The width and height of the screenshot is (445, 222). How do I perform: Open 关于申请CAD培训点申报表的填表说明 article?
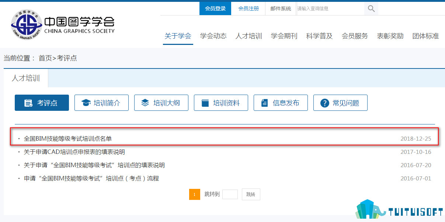coord(74,152)
